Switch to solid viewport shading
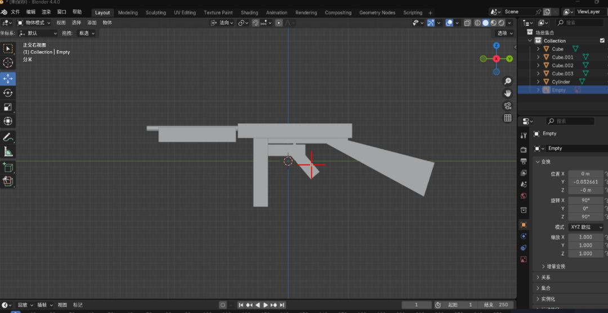608x313 pixels. click(485, 23)
